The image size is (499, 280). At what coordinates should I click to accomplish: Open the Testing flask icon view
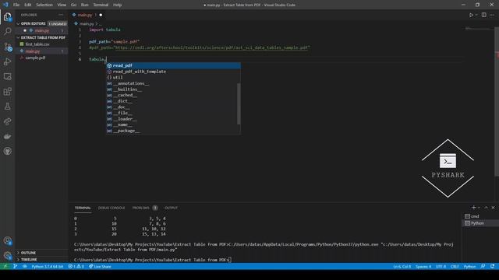pyautogui.click(x=7, y=107)
